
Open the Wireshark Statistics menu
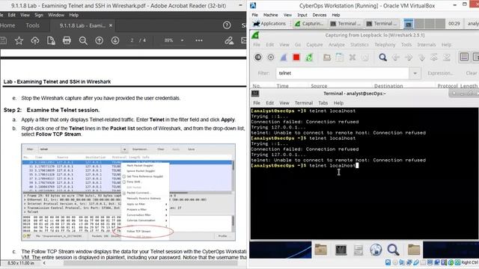(x=359, y=45)
